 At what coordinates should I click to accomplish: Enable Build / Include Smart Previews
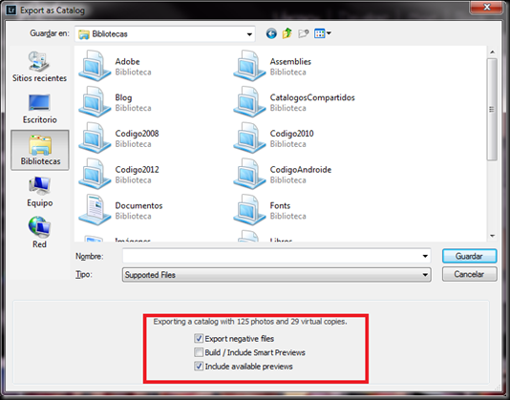click(x=199, y=352)
